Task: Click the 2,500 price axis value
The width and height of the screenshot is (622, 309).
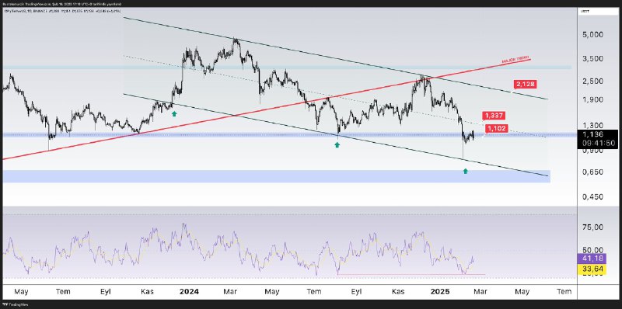Action: 592,81
